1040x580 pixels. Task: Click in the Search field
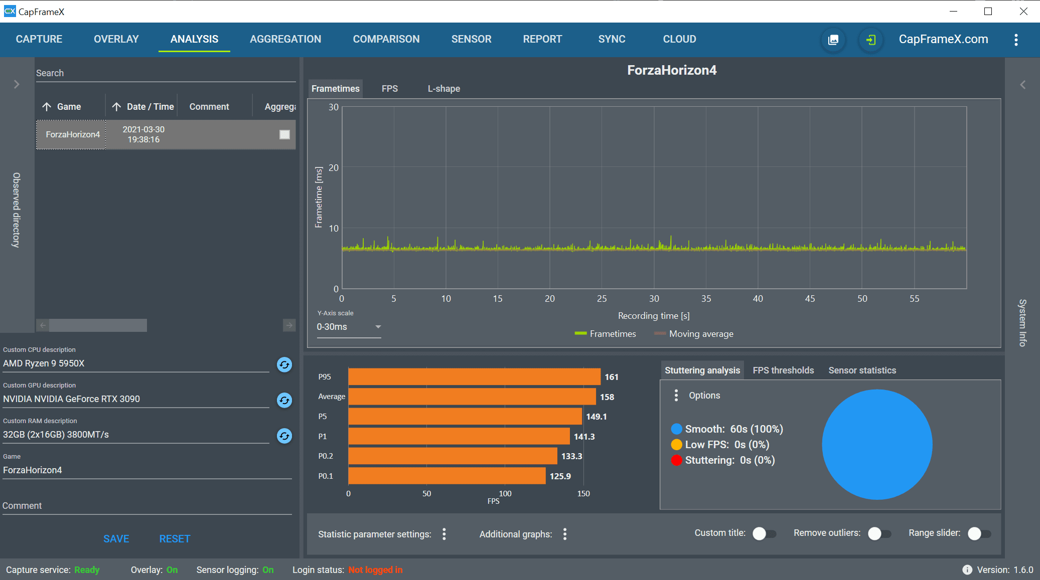166,73
